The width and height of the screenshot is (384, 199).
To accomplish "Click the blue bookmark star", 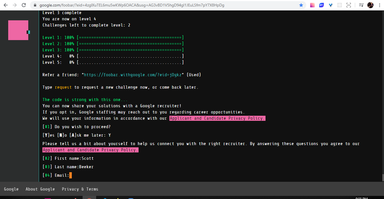I will pos(301,5).
